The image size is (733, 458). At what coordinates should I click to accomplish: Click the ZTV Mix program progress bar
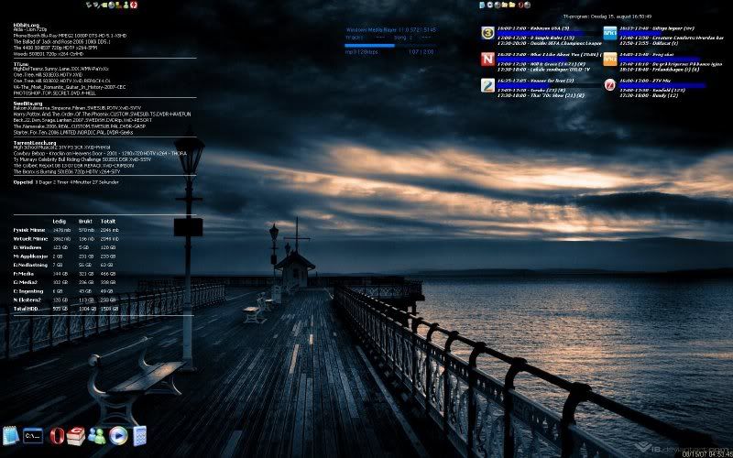click(662, 85)
